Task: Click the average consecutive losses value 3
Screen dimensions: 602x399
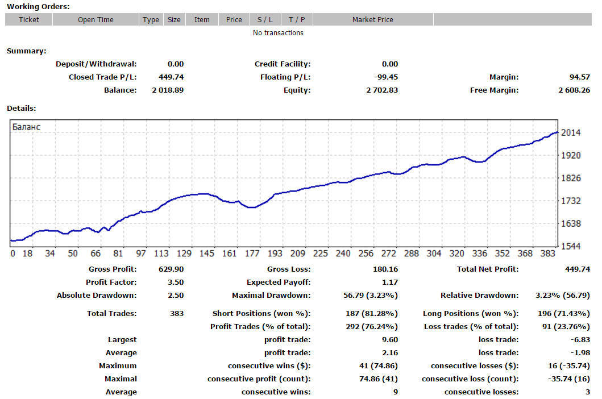Action: click(588, 392)
